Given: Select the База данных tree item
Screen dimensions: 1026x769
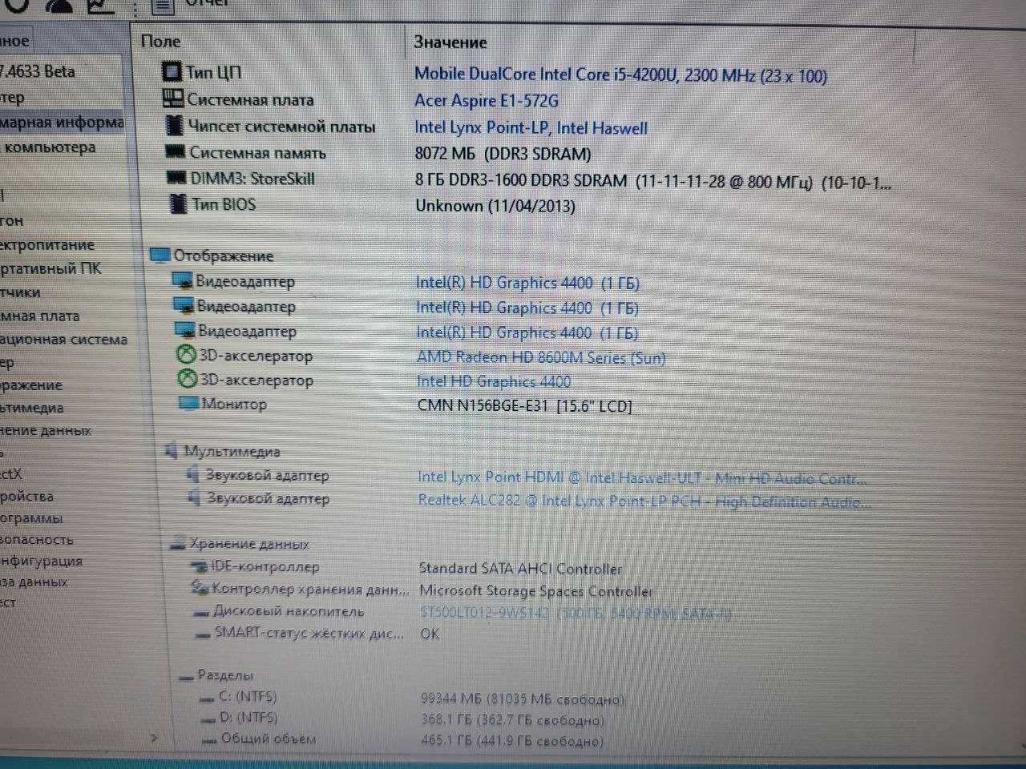Looking at the screenshot, I should tap(34, 582).
